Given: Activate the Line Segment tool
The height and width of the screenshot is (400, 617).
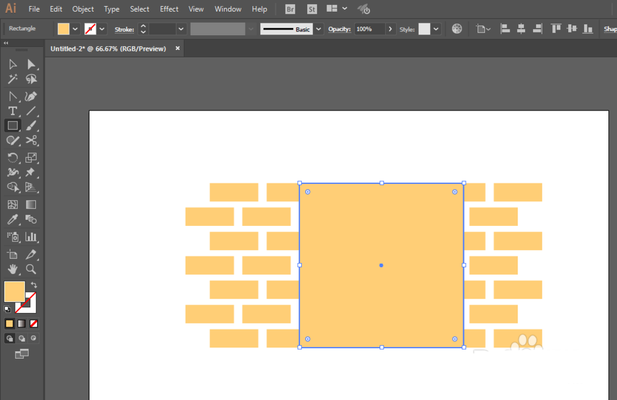Looking at the screenshot, I should pos(31,111).
